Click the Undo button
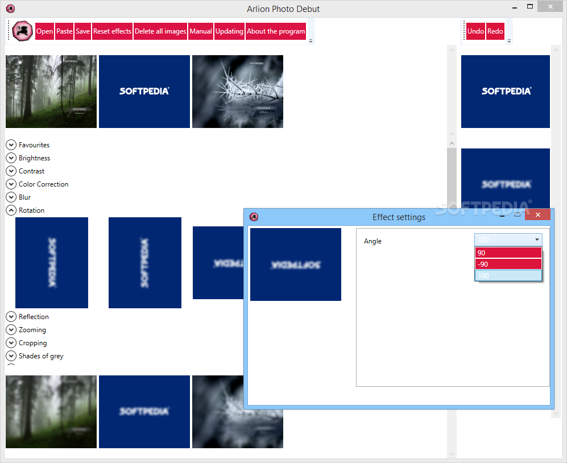The width and height of the screenshot is (567, 463). [475, 31]
